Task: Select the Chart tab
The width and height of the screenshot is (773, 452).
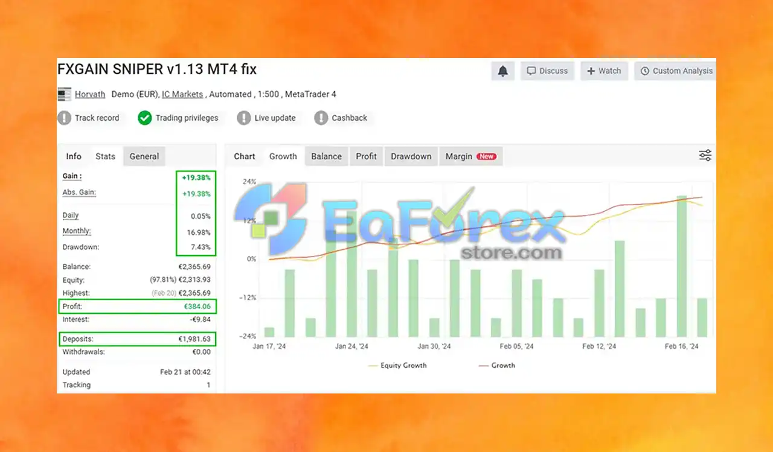Action: [x=245, y=156]
